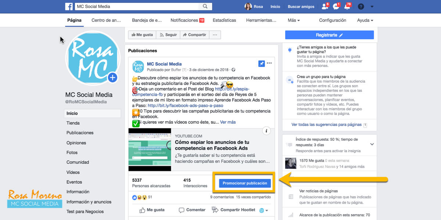This screenshot has height=220, width=441.
Task: Click the MC Social Media post author name
Action: pyautogui.click(x=164, y=64)
